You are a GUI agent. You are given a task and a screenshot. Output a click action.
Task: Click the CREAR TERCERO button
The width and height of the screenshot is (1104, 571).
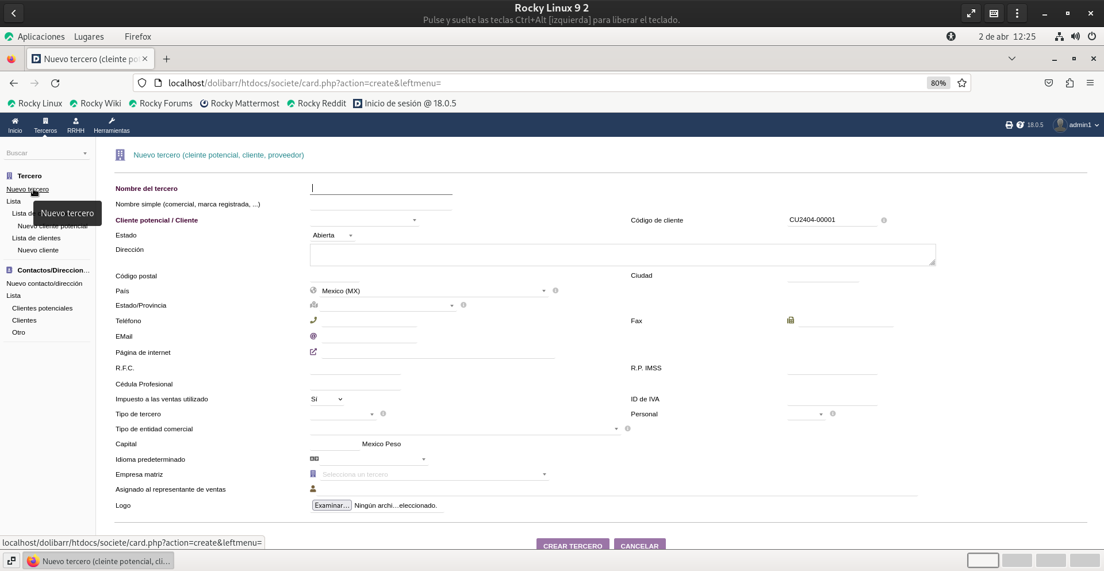[572, 545]
